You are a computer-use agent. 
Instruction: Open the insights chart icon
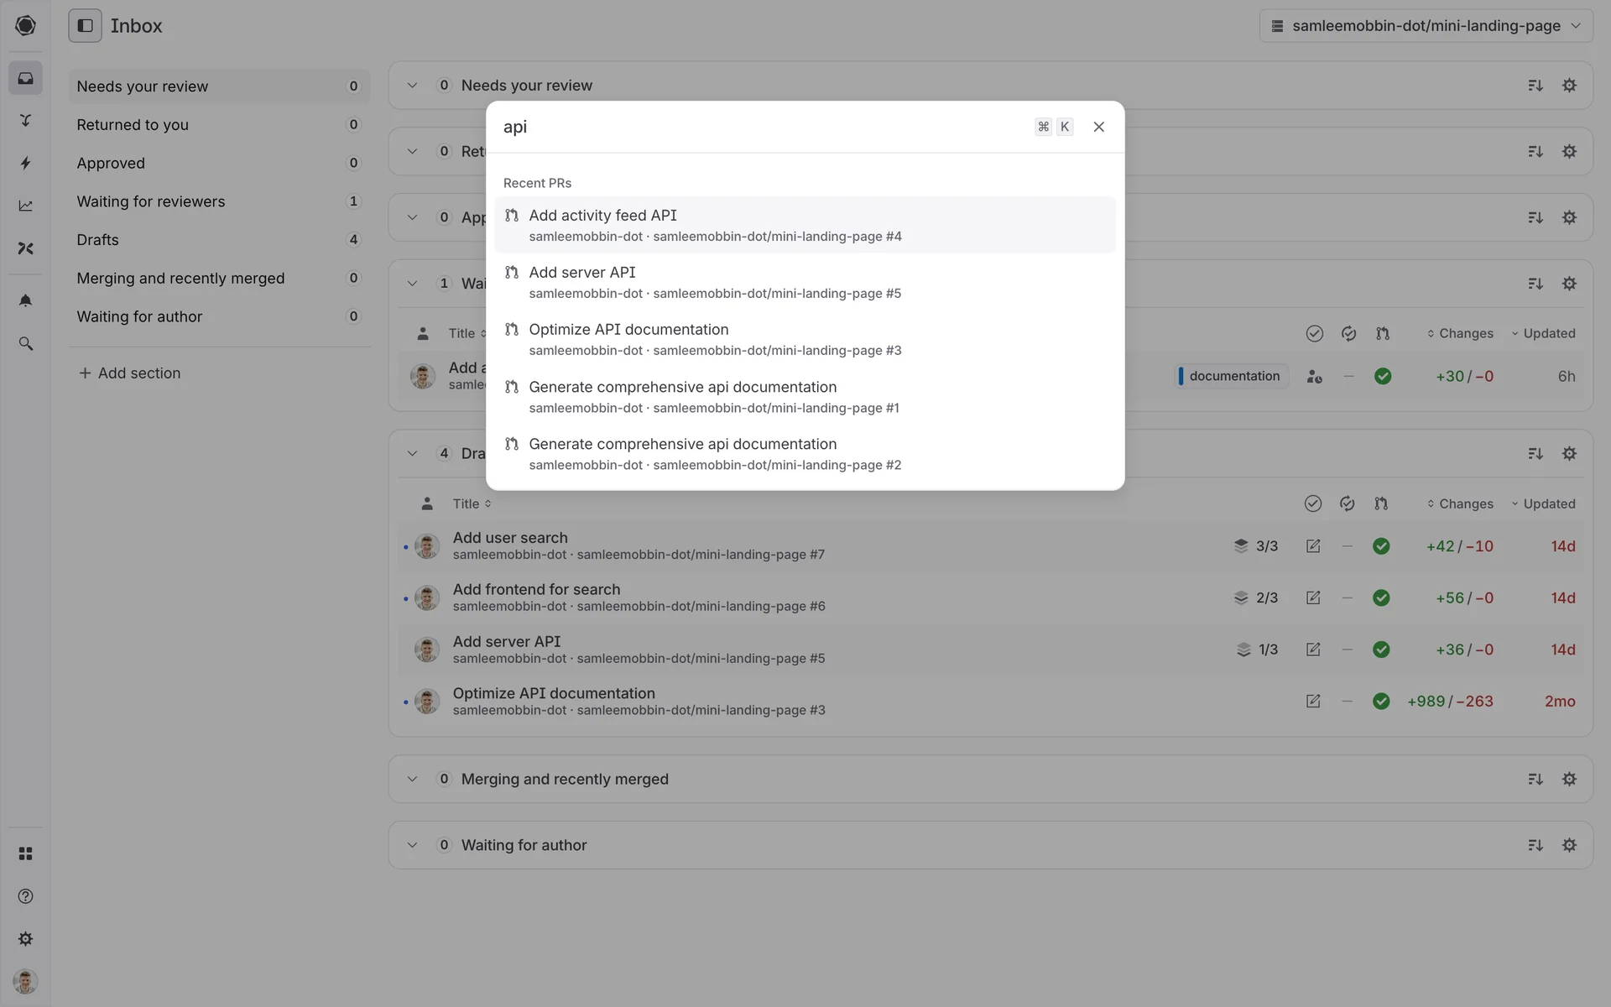(x=25, y=206)
